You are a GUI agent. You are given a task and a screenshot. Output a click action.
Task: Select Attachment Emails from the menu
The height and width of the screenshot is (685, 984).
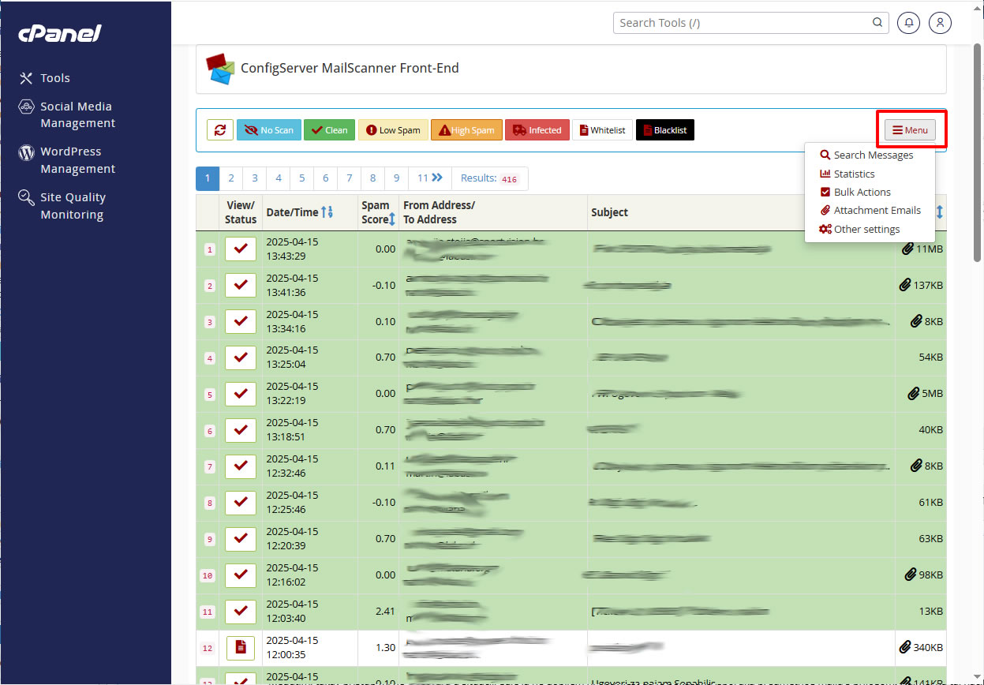pyautogui.click(x=870, y=210)
